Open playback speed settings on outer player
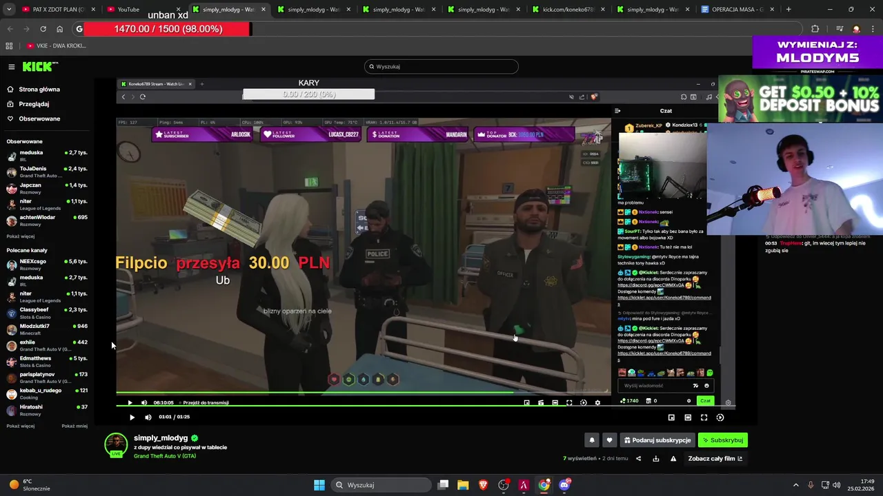 tap(720, 417)
